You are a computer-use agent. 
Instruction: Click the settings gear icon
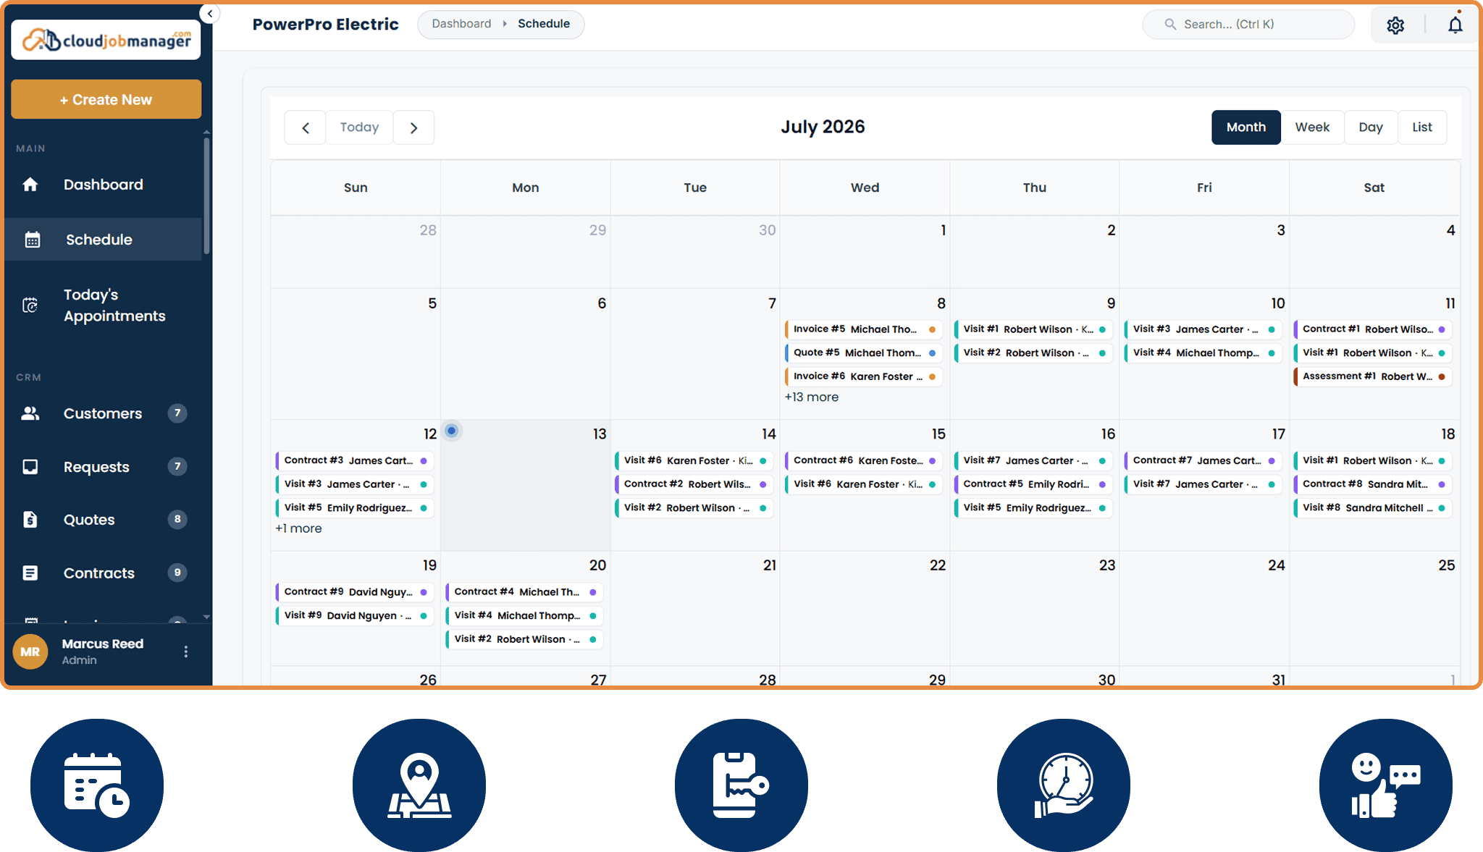(1395, 25)
